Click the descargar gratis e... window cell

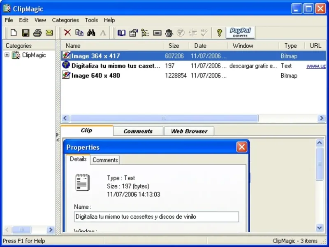point(253,66)
